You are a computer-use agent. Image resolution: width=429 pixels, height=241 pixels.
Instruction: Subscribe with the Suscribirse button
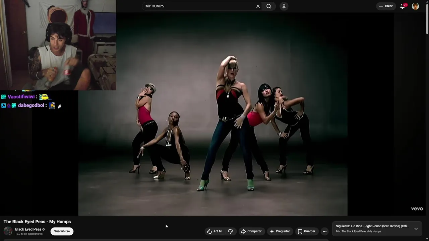[x=62, y=231]
